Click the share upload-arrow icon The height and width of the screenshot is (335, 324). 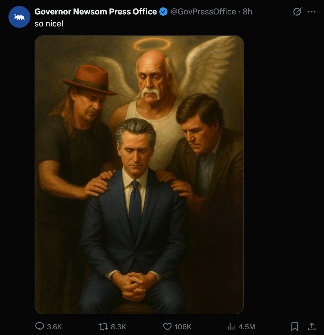click(311, 326)
